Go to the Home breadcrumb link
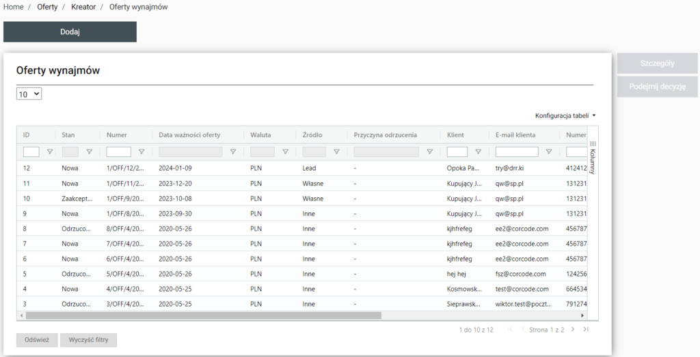 coord(13,7)
